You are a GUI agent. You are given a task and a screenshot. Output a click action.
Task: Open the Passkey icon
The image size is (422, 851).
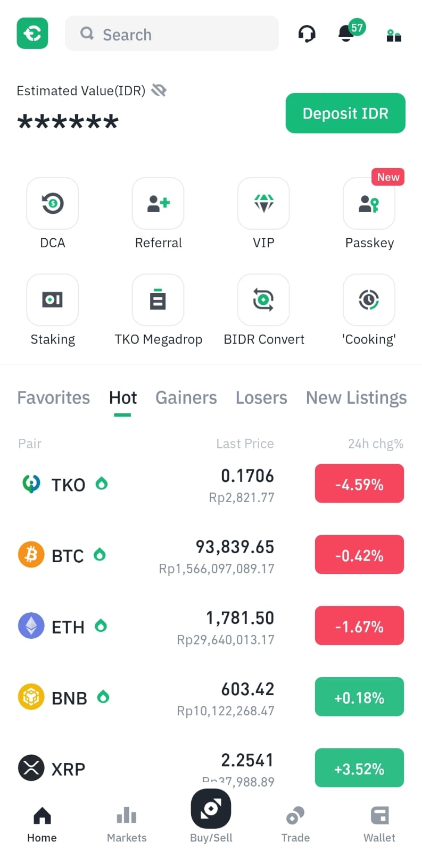pyautogui.click(x=369, y=203)
